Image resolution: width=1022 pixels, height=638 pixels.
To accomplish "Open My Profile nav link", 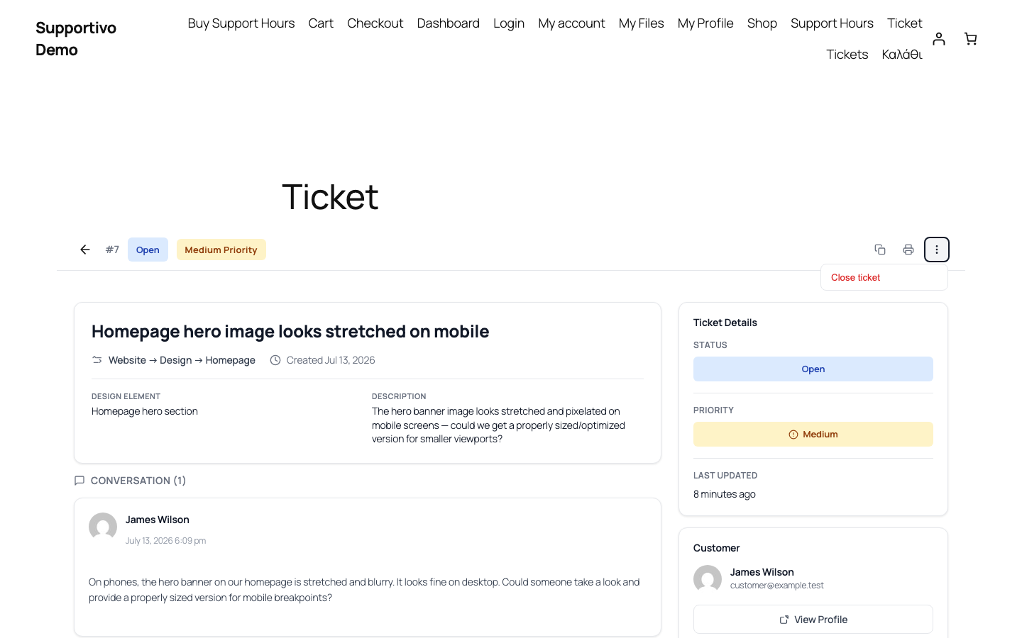I will coord(705,23).
